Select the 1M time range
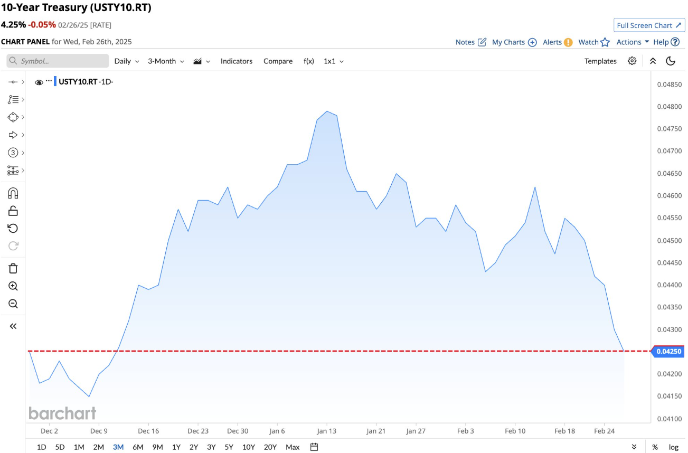 79,447
